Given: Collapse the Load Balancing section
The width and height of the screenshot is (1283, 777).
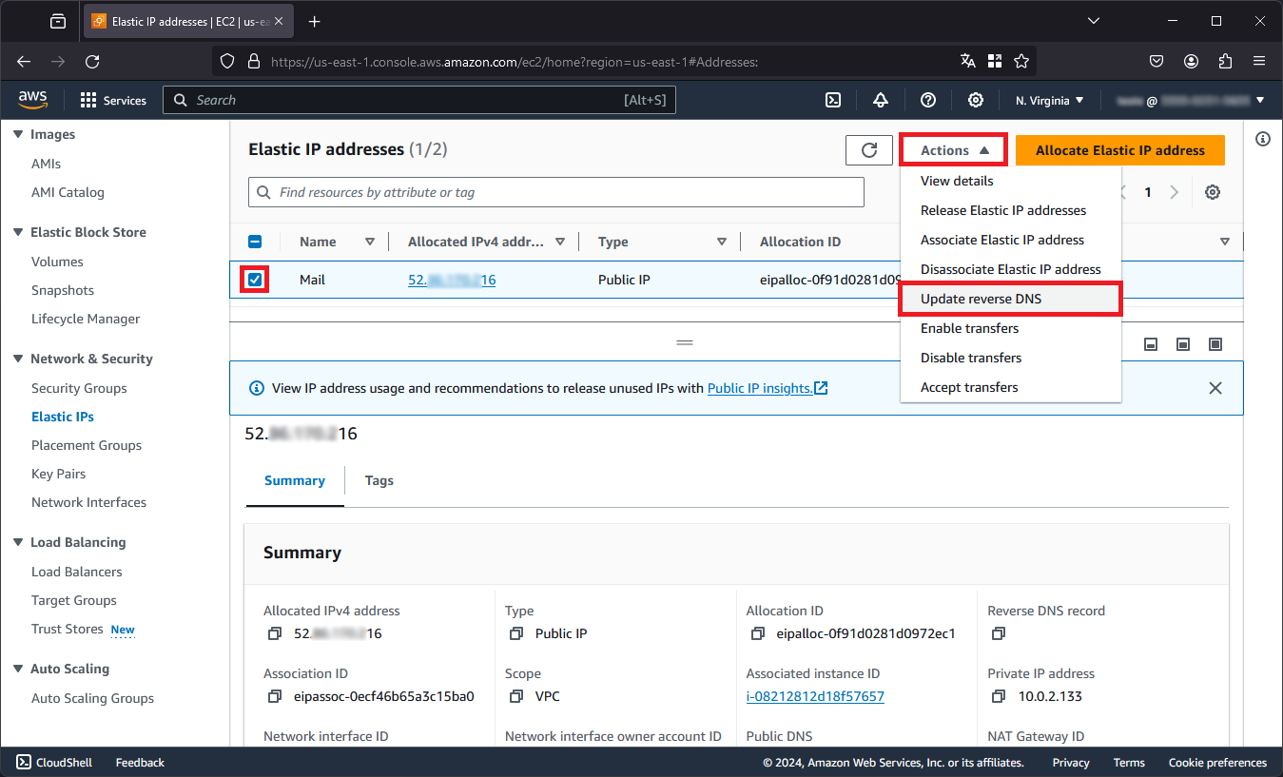Looking at the screenshot, I should point(18,542).
